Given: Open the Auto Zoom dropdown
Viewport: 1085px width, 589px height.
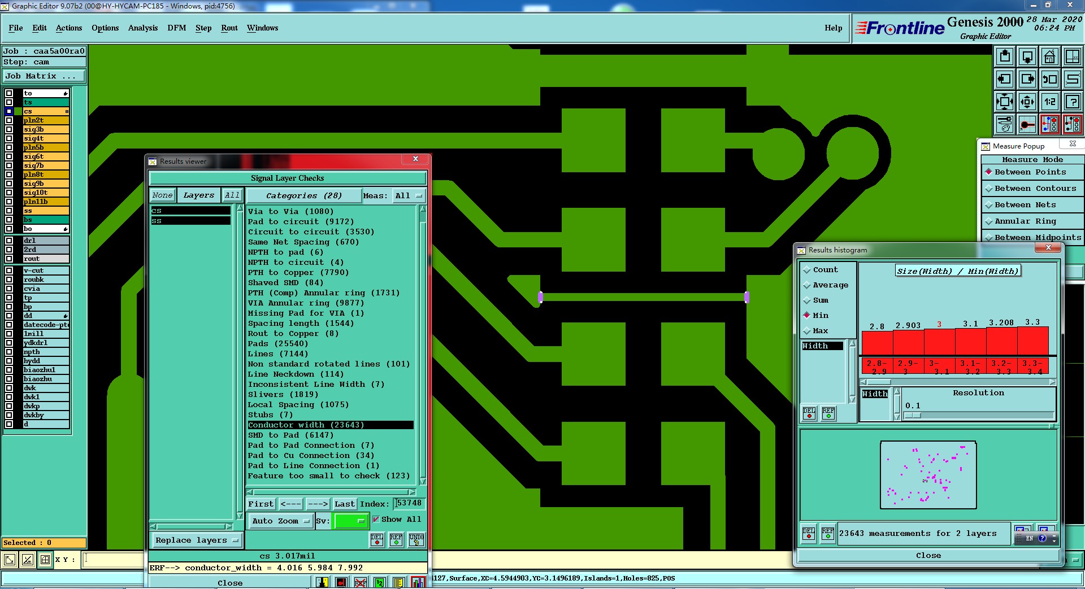Looking at the screenshot, I should 280,521.
